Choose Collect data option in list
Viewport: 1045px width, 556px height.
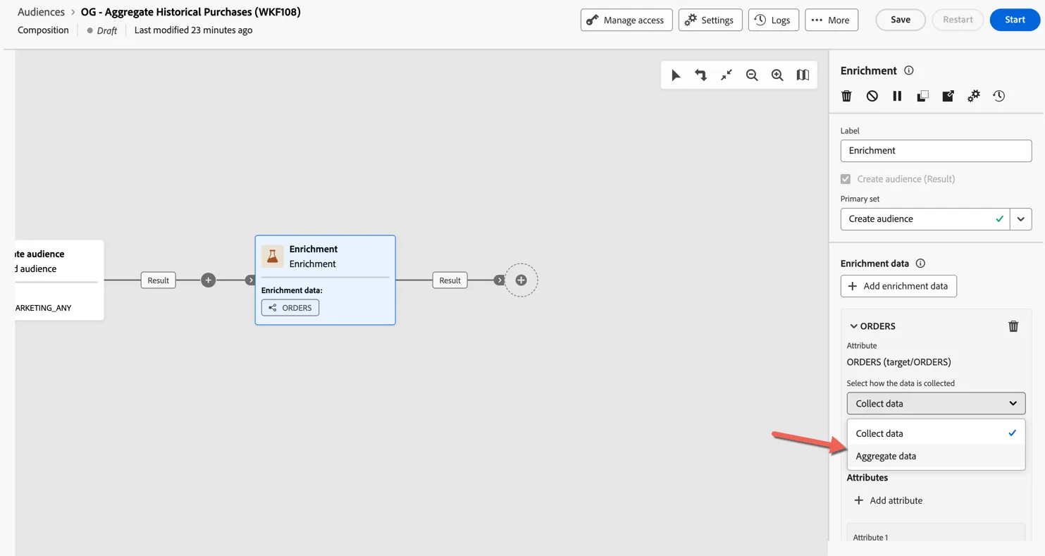point(936,433)
